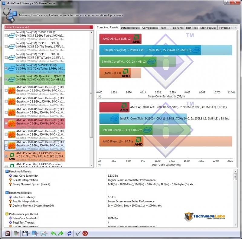This screenshot has height=239, width=242.
Task: Select the Combined Results tab
Action: [x=107, y=27]
